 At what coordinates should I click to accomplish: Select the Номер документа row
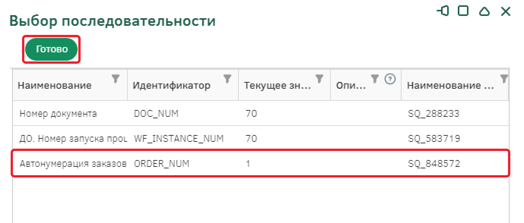click(x=58, y=113)
